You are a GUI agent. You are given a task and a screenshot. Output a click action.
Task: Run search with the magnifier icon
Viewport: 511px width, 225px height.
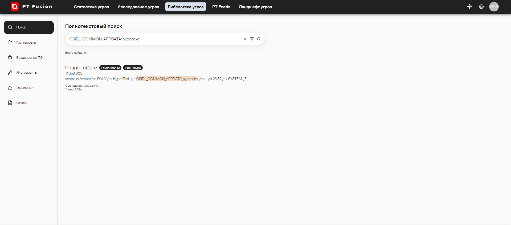[x=259, y=39]
